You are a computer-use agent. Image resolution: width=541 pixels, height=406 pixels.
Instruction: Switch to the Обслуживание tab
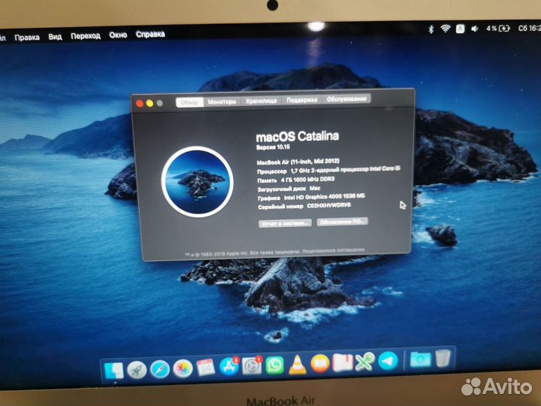coord(346,98)
